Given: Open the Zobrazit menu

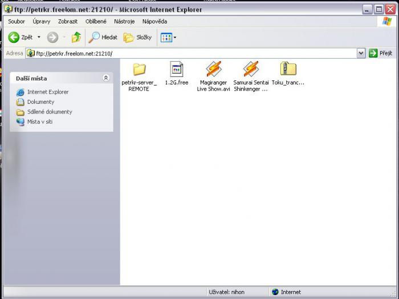Looking at the screenshot, I should 68,21.
